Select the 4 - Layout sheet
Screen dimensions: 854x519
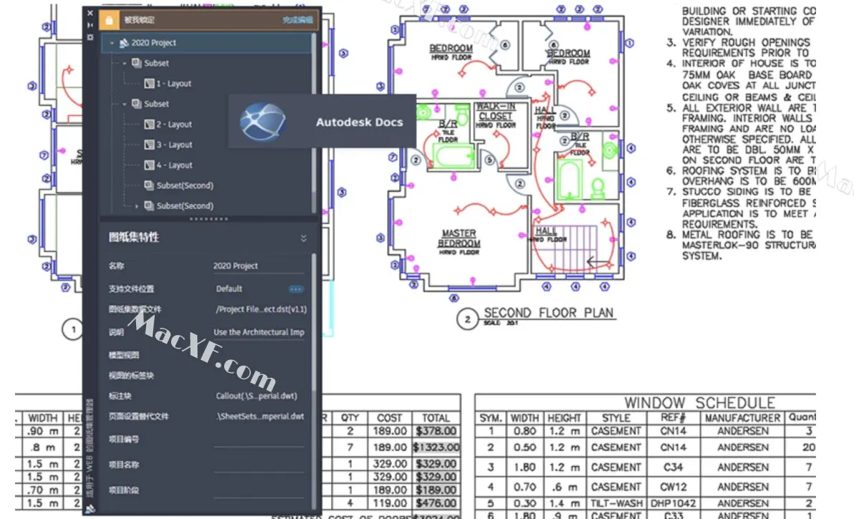tap(174, 165)
